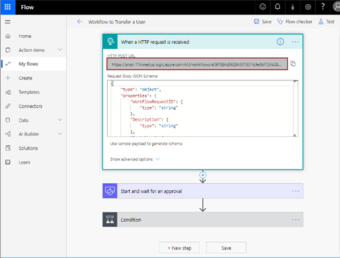Click the bottom Save button
The image size is (340, 258).
pos(226,248)
